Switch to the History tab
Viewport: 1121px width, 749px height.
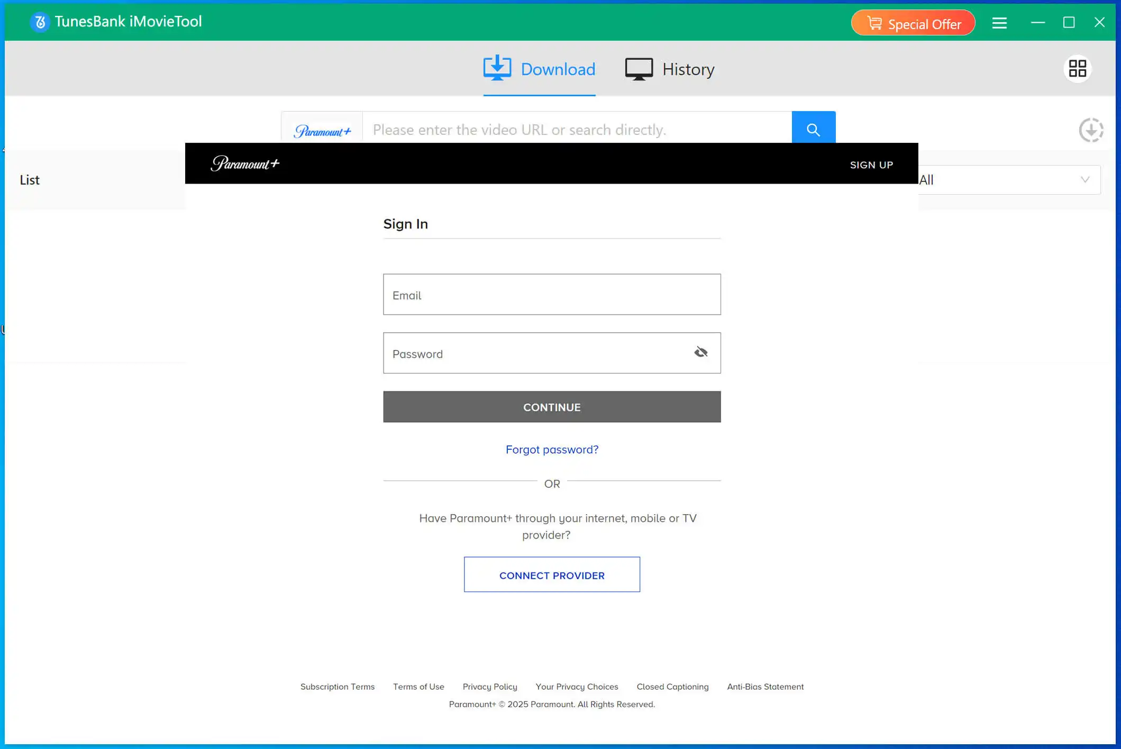(669, 69)
